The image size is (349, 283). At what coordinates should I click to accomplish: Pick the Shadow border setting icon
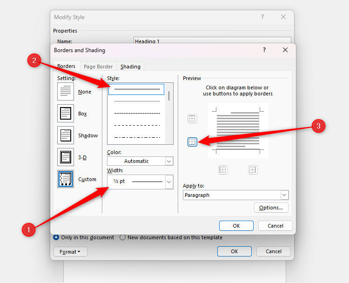pyautogui.click(x=66, y=135)
